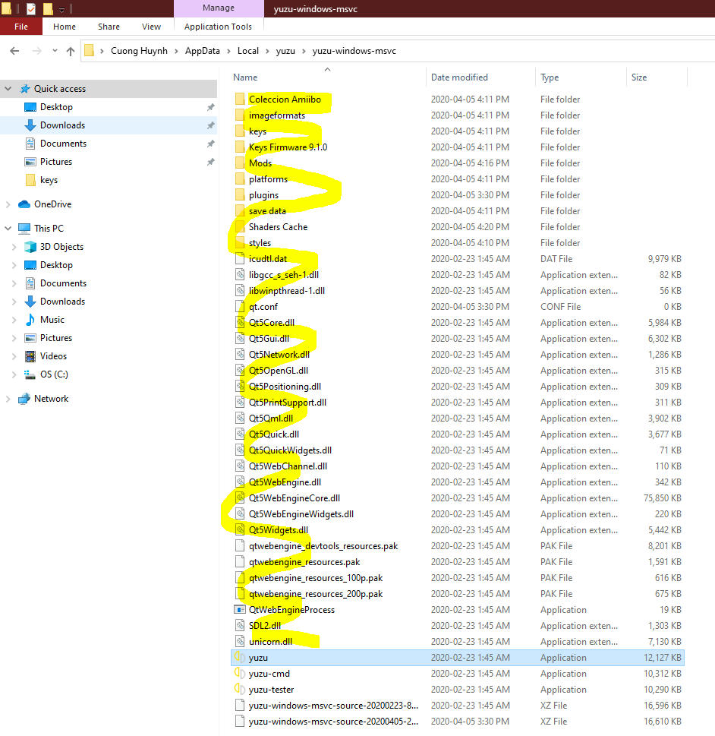Click Documents icon under Quick access

click(30, 144)
